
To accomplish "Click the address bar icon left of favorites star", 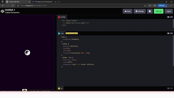I will (x=145, y=5).
